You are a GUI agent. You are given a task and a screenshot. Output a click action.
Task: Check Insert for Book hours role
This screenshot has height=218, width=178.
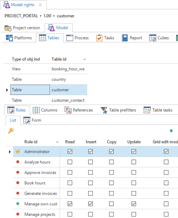[90, 183]
